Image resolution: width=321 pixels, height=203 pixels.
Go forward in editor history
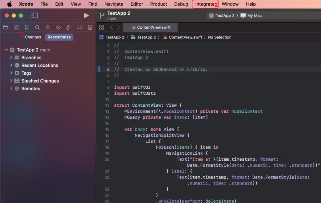pyautogui.click(x=118, y=27)
